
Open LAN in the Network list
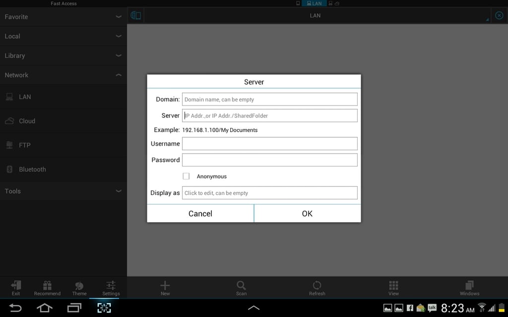(x=63, y=97)
